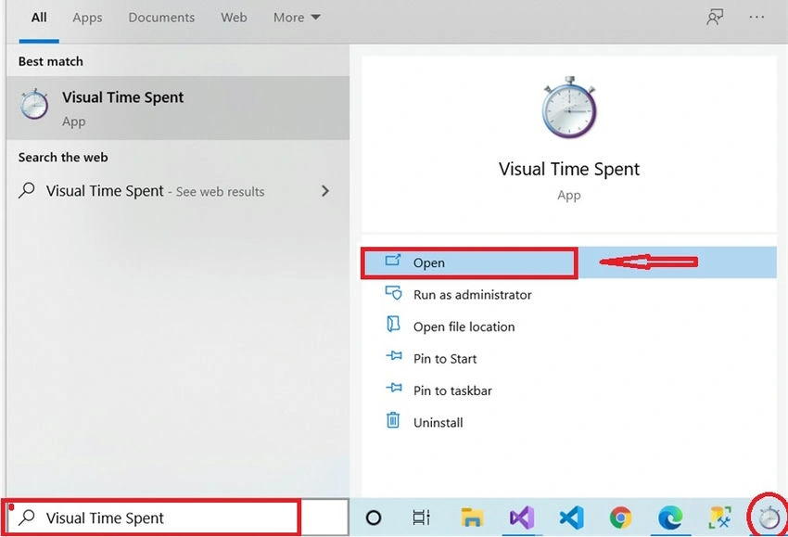Open the three-dots options menu
This screenshot has height=537, width=788.
[756, 17]
